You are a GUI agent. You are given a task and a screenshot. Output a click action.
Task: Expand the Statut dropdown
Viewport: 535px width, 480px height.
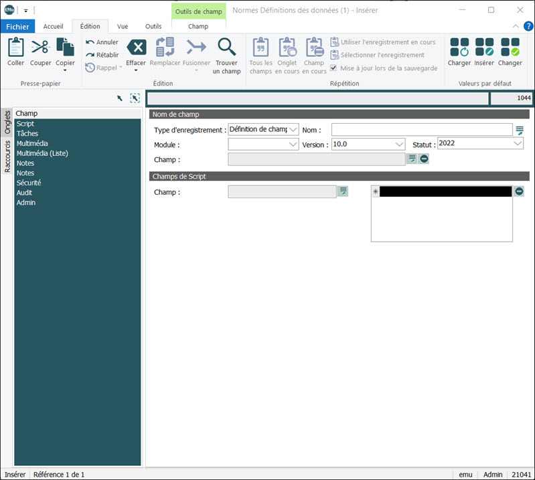click(518, 143)
